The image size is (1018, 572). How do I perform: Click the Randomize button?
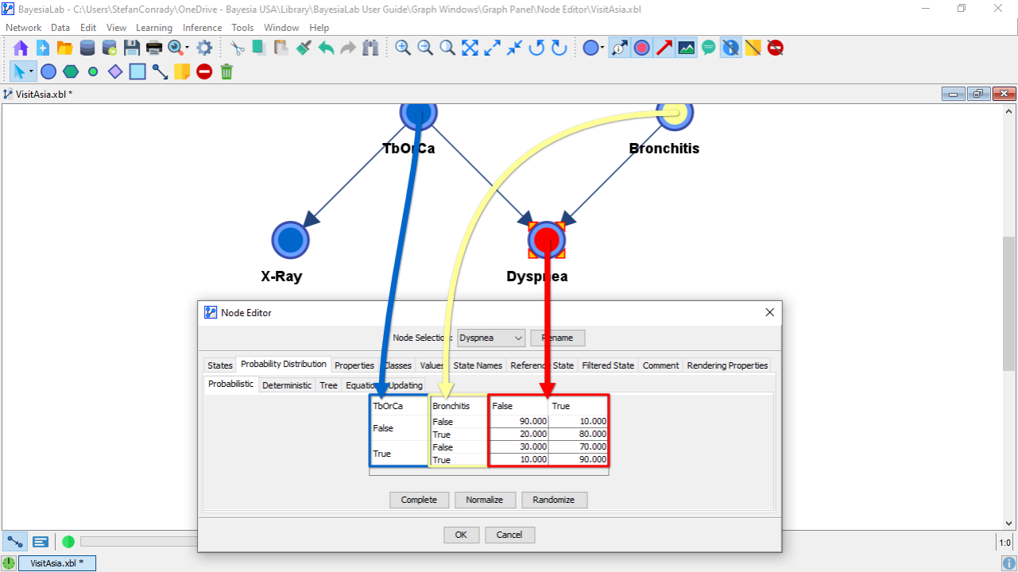pyautogui.click(x=554, y=500)
